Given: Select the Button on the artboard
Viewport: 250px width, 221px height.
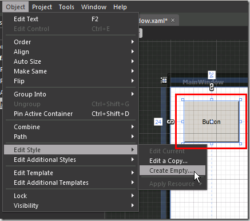Looking at the screenshot, I should (211, 122).
